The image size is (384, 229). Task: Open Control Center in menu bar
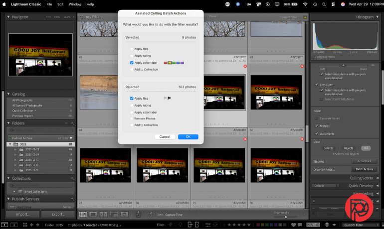333,4
